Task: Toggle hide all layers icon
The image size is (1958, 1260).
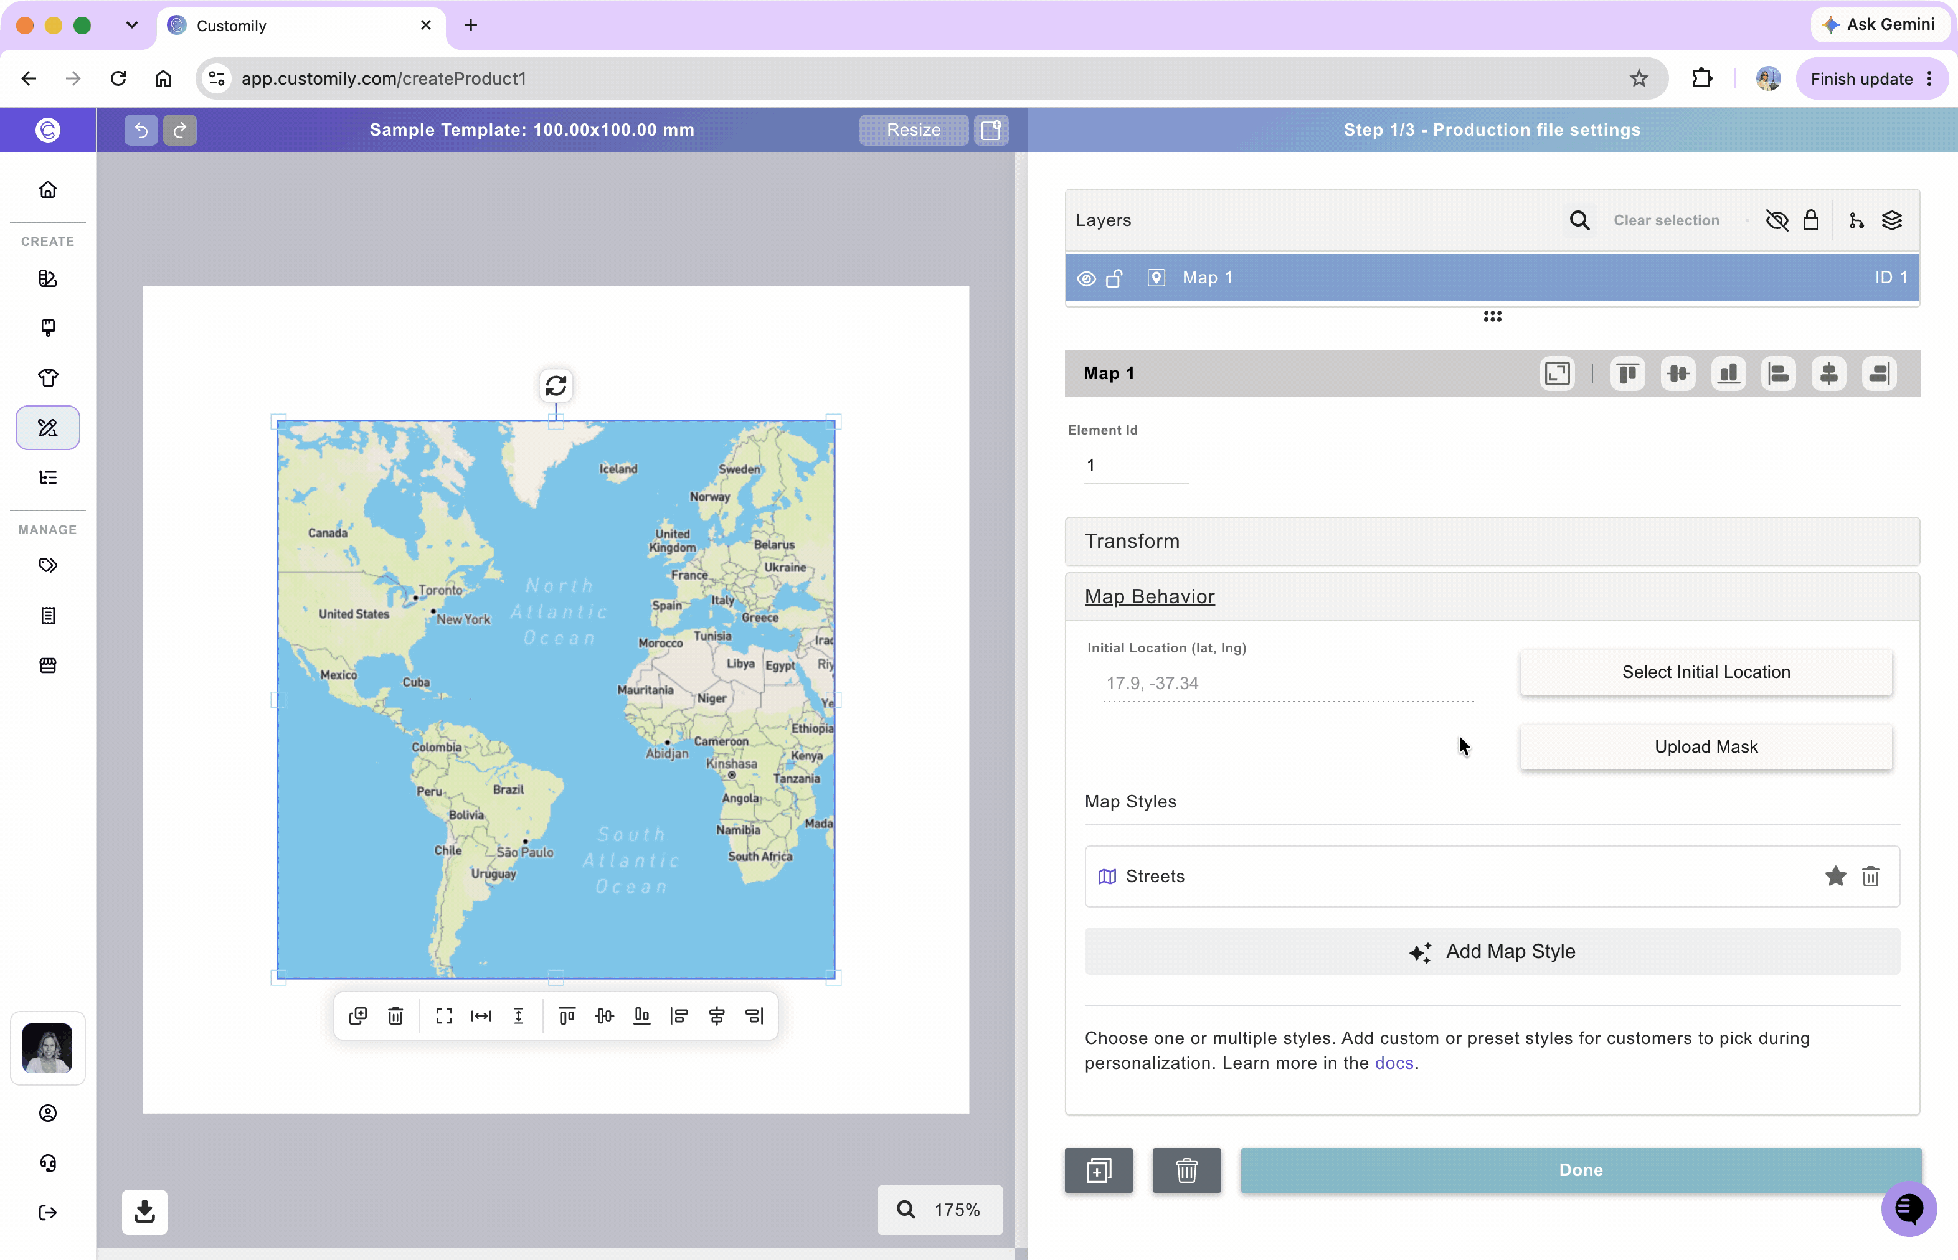Action: tap(1777, 220)
